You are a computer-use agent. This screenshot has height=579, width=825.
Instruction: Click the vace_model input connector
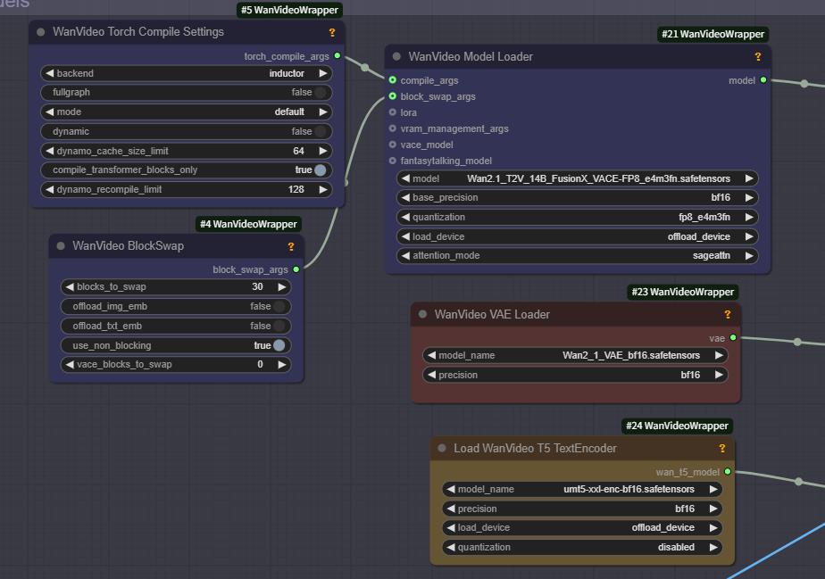393,145
